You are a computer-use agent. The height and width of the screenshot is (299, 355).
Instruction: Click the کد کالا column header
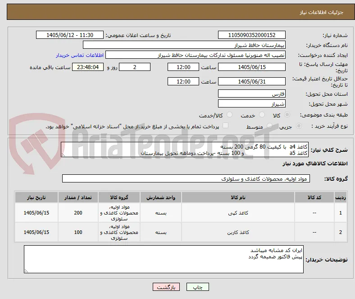(x=314, y=197)
